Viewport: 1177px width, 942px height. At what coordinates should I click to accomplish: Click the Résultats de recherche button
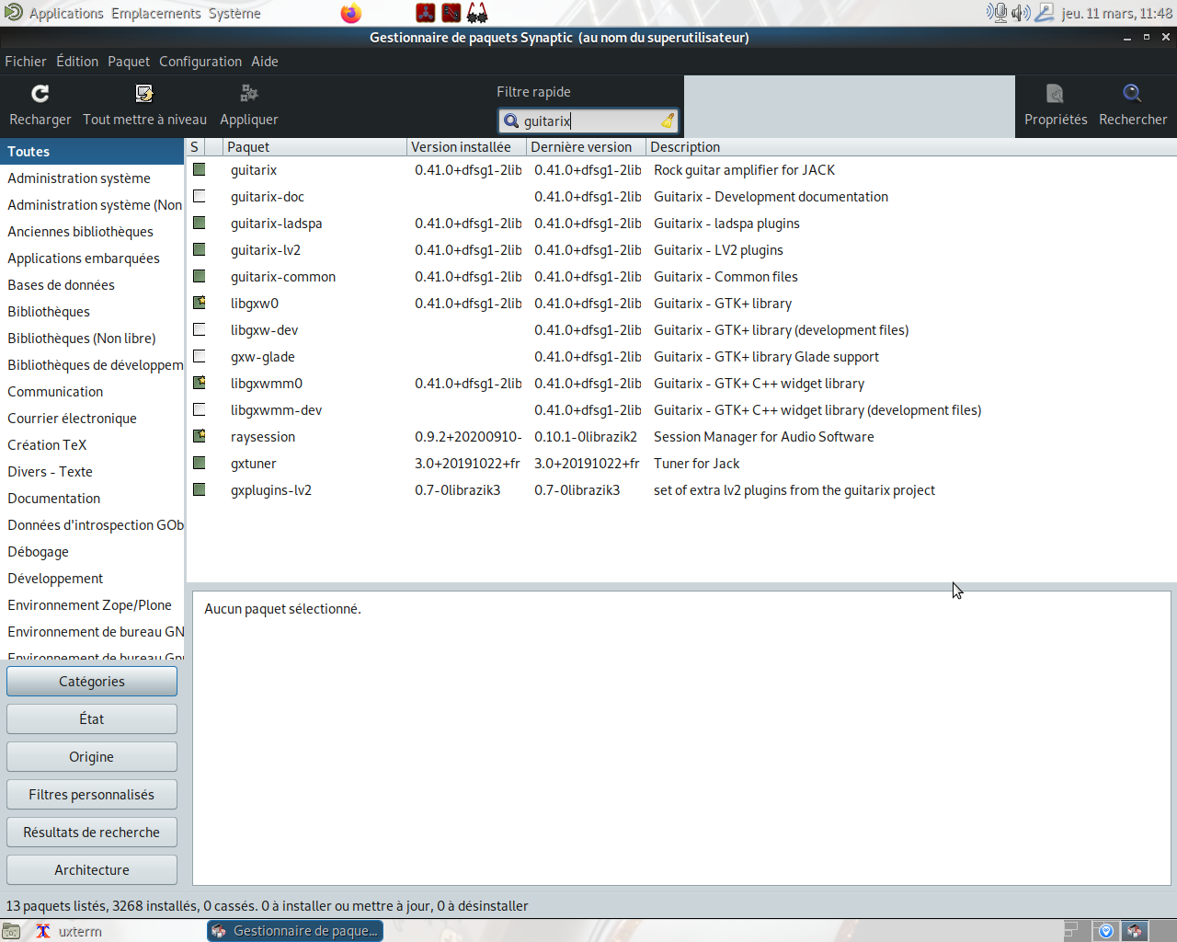(x=92, y=833)
